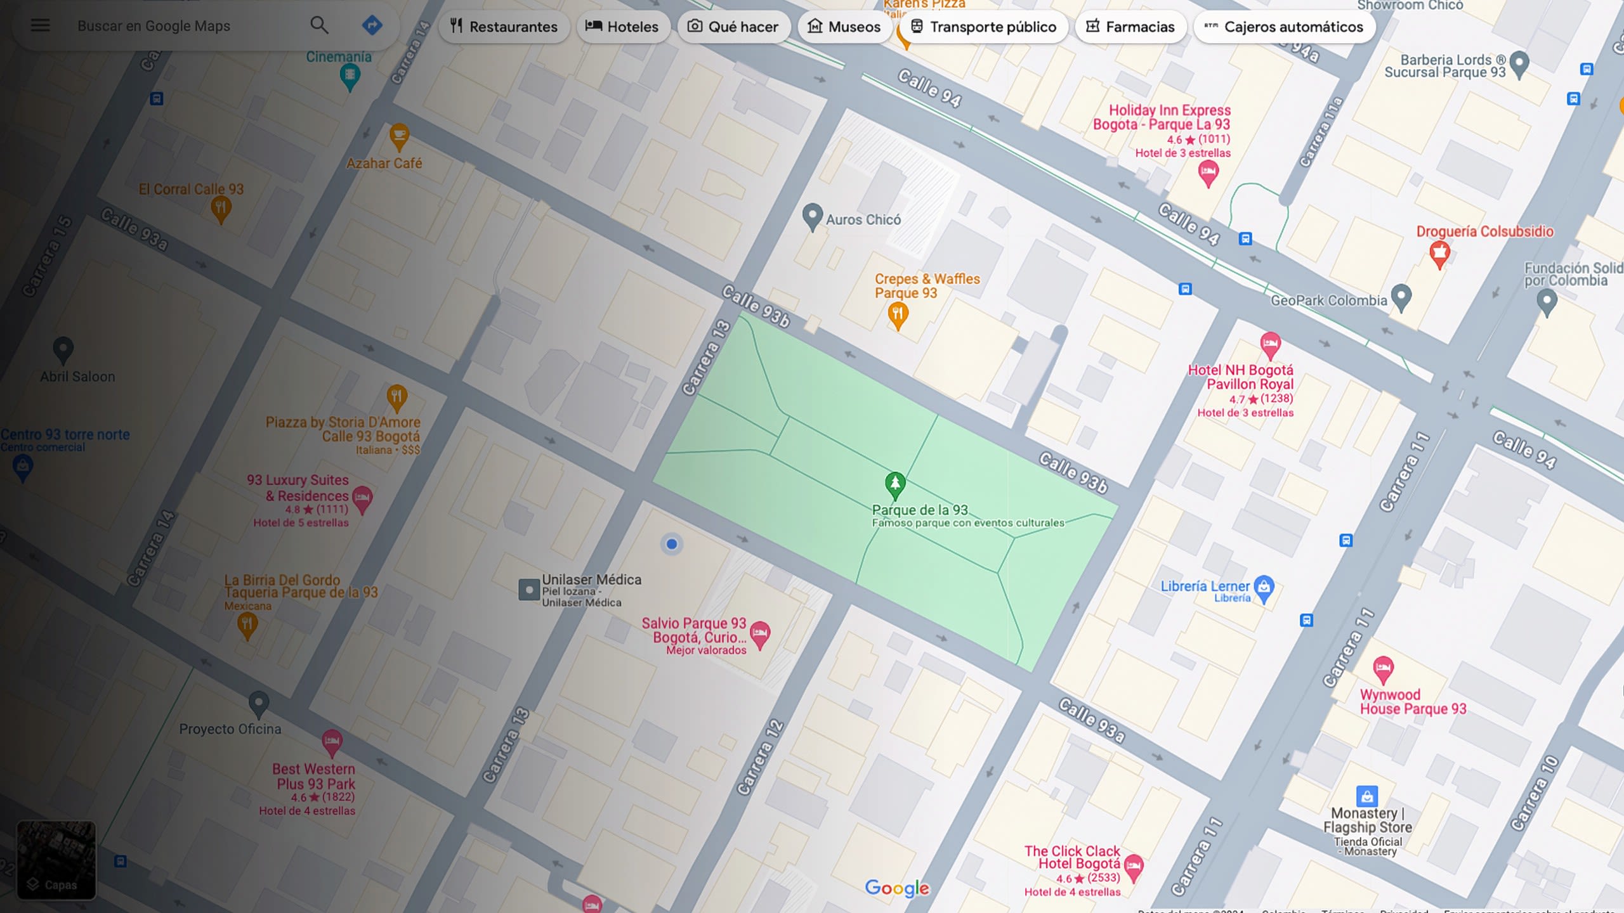Screen dimensions: 1624x913
Task: Click Fundación Solidaridad por Colombia pin
Action: tap(1547, 302)
